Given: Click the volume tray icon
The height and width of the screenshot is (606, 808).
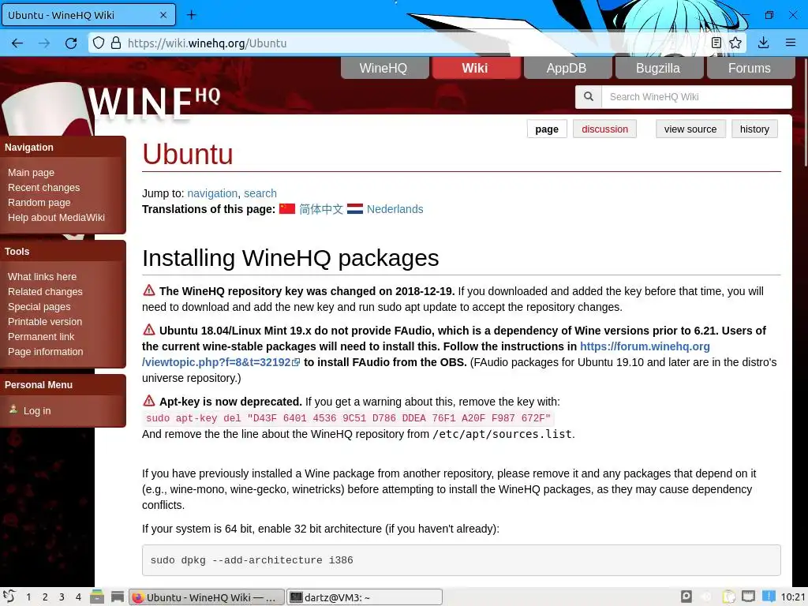Looking at the screenshot, I should click(707, 597).
